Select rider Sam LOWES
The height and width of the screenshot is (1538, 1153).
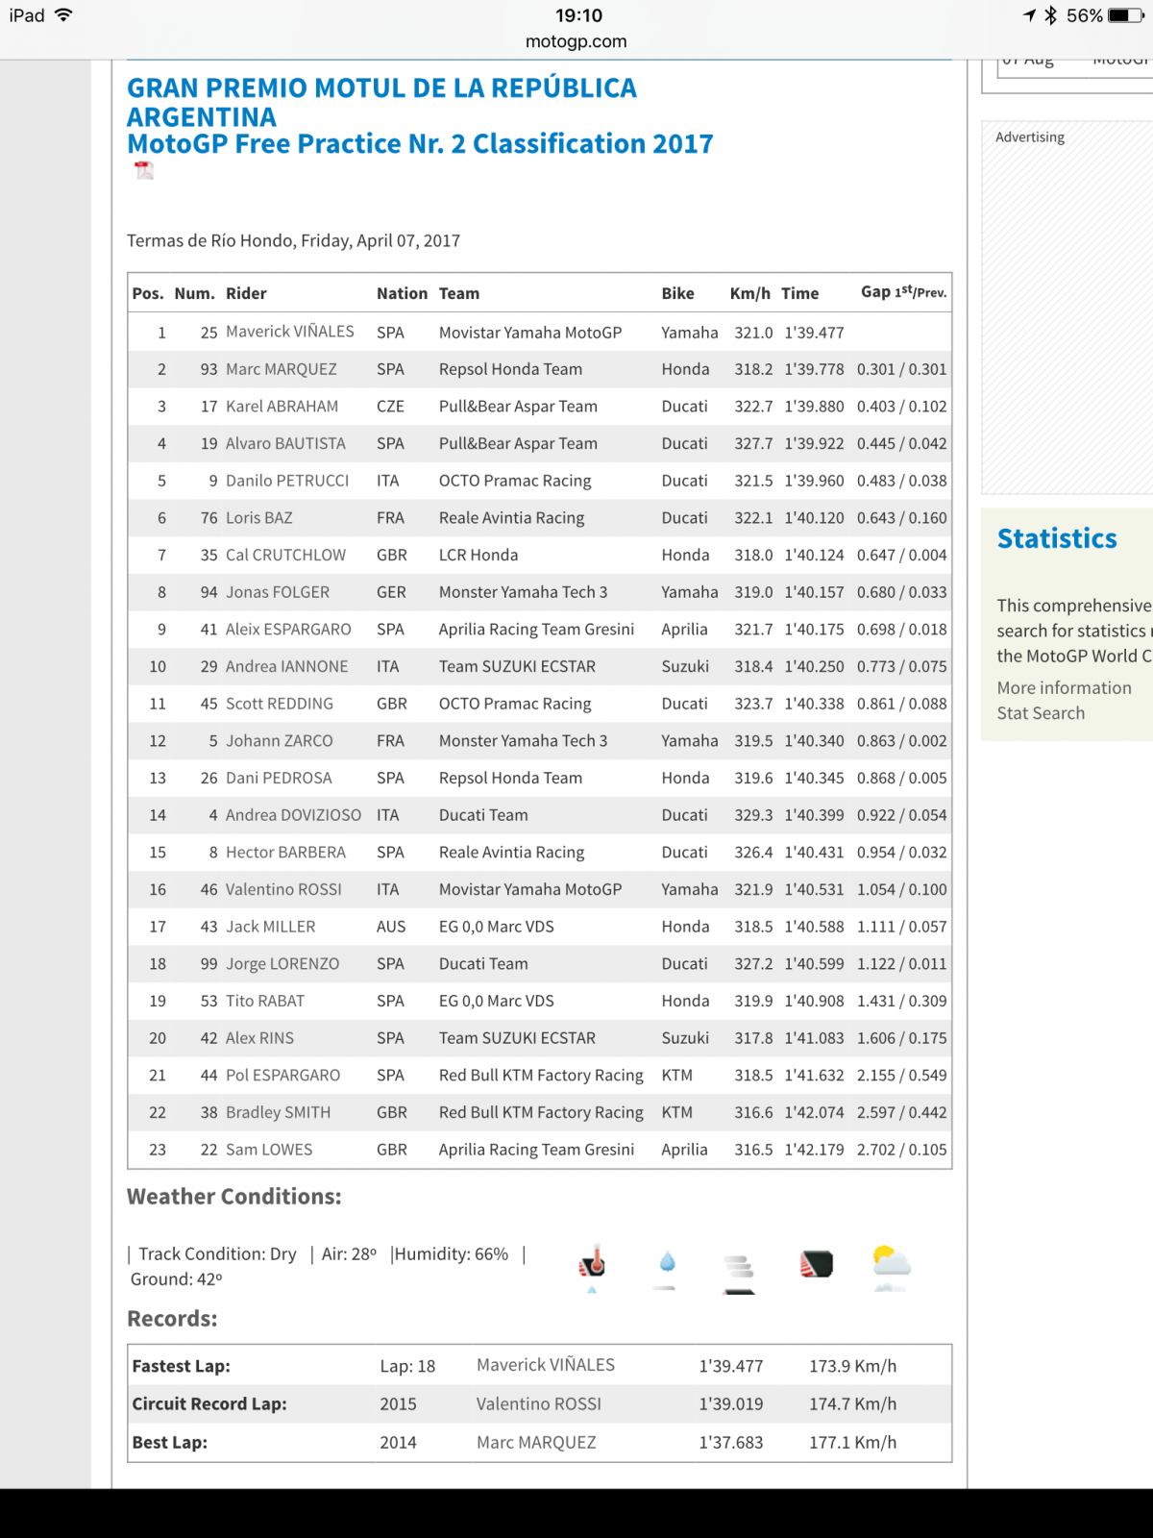[269, 1150]
